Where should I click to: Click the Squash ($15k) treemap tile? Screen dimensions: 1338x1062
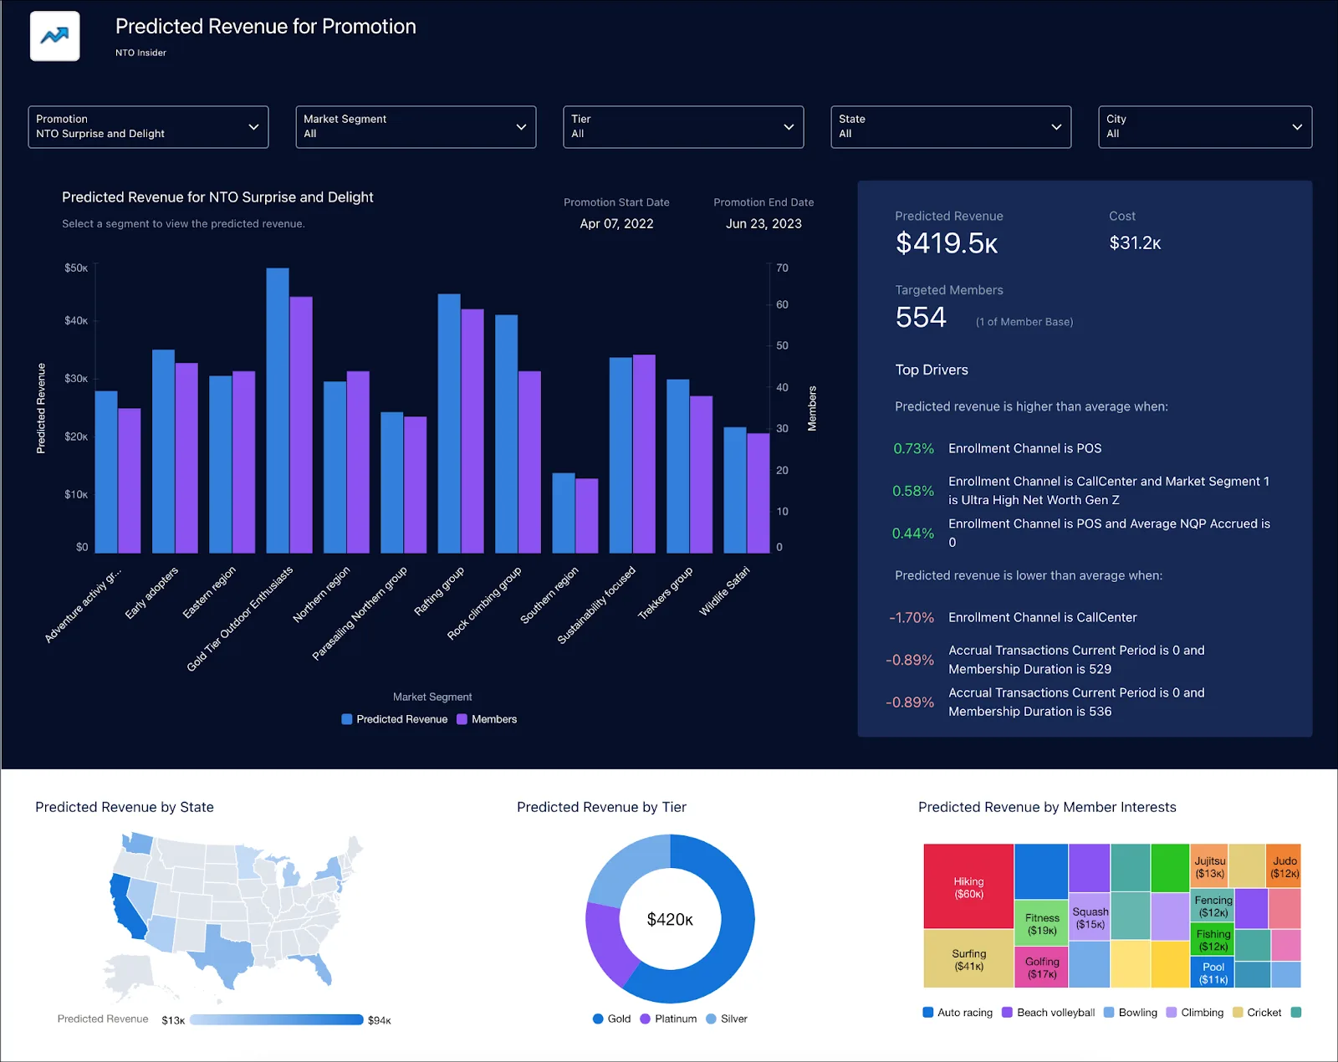1090,917
